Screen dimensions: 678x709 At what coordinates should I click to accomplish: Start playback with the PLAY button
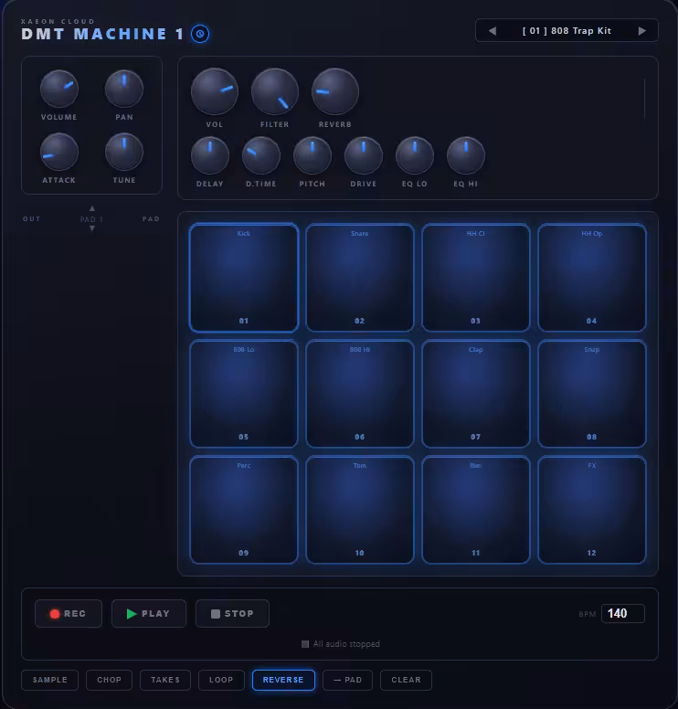click(x=149, y=614)
